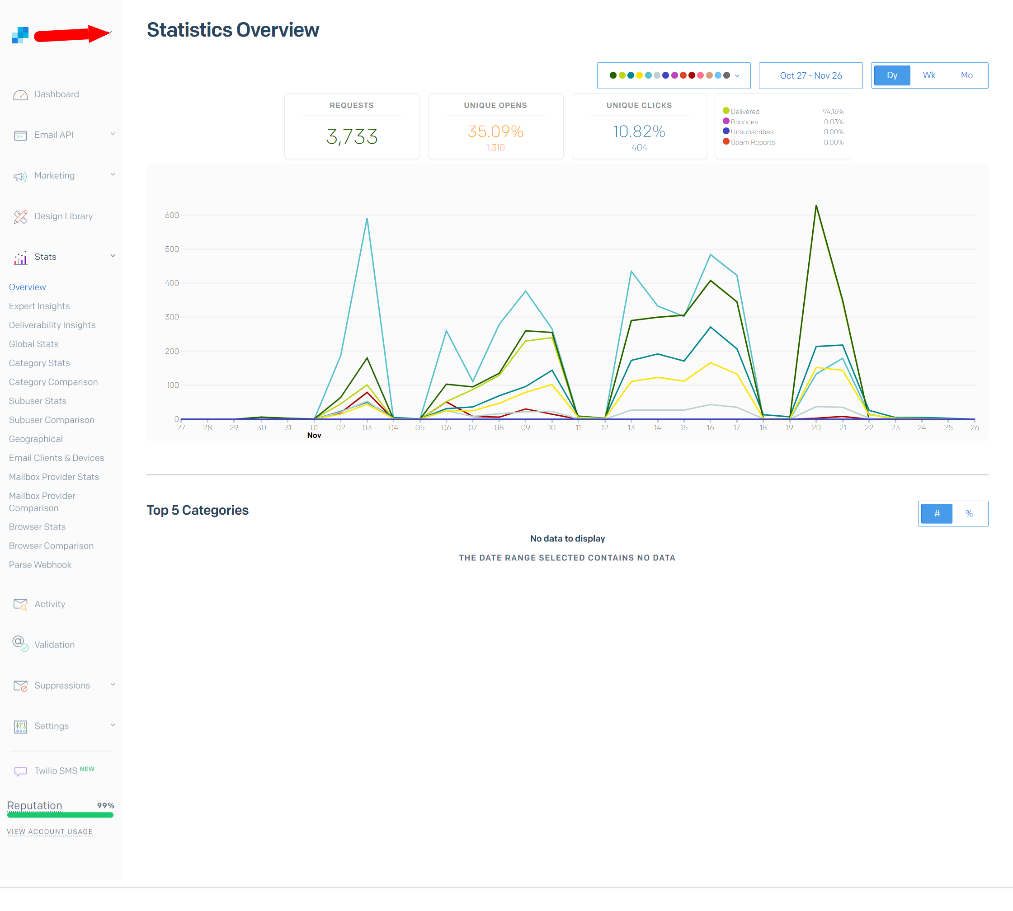Viewport: 1013px width, 911px height.
Task: Click the Design Library pencil-ruler icon
Action: click(20, 217)
